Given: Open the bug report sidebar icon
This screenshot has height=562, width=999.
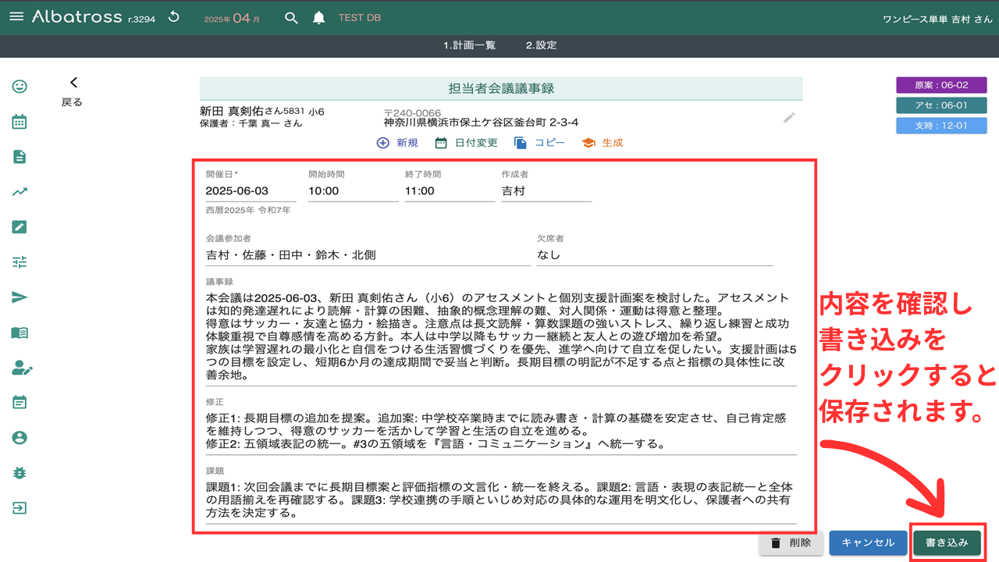Looking at the screenshot, I should point(20,472).
